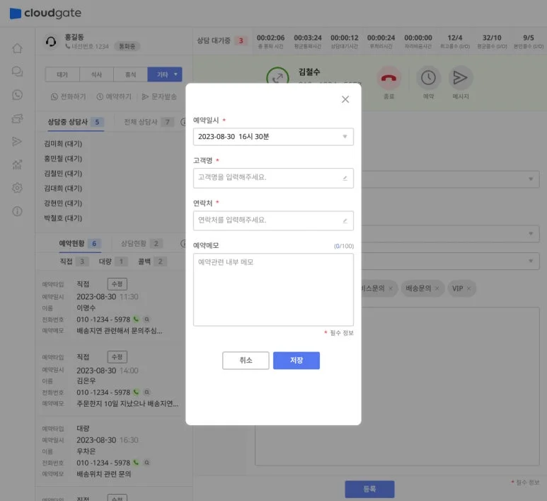This screenshot has width=547, height=501.
Task: Open the 기타 status dropdown
Action: (x=165, y=74)
